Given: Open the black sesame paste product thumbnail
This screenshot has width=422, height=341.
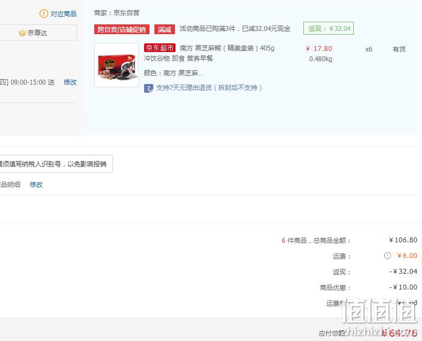Looking at the screenshot, I should coord(116,65).
